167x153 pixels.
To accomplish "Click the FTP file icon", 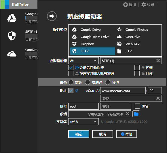I will [x=119, y=51].
